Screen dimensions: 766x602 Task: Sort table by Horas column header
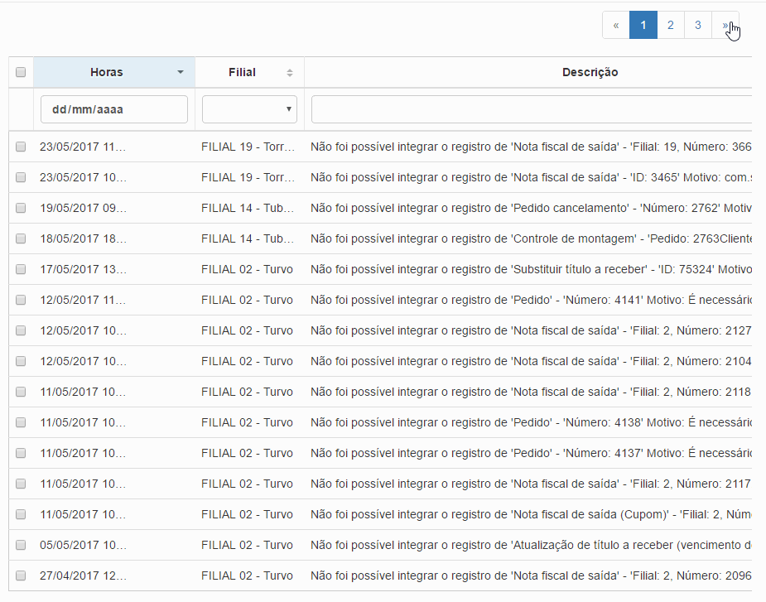point(107,72)
